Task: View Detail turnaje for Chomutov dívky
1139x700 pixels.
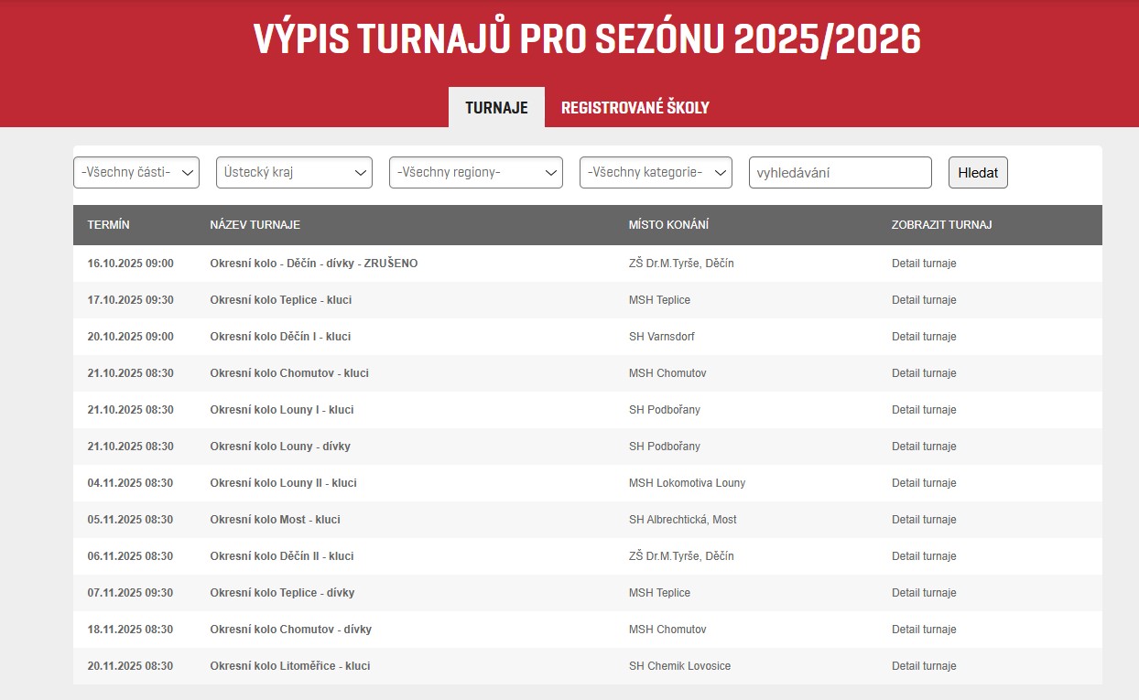Action: (x=924, y=630)
